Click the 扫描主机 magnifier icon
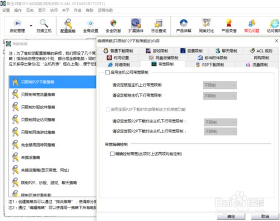 [44, 23]
